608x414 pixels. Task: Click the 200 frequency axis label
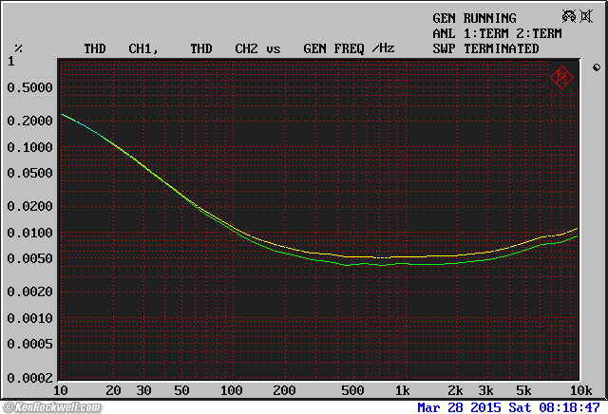click(283, 390)
